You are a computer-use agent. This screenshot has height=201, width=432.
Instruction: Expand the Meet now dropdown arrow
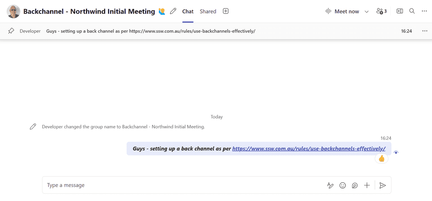(x=367, y=12)
